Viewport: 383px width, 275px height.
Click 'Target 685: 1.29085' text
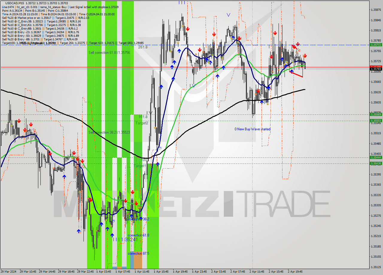pyautogui.click(x=131, y=43)
